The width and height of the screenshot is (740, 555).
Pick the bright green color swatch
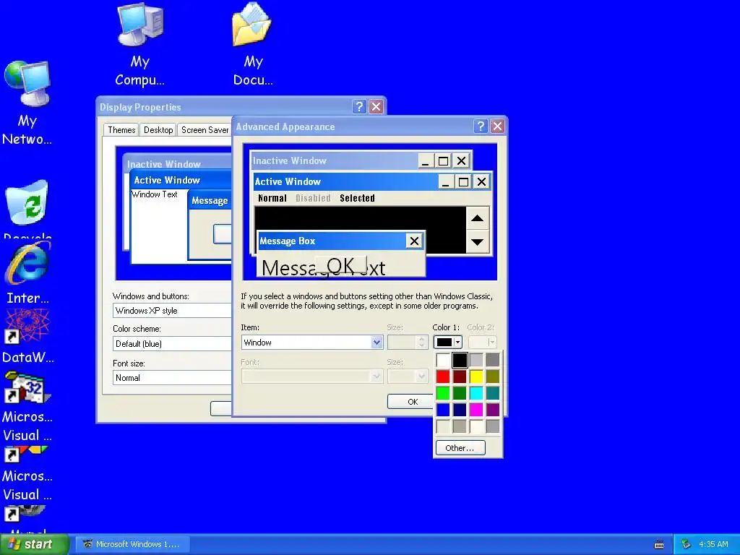pos(443,393)
